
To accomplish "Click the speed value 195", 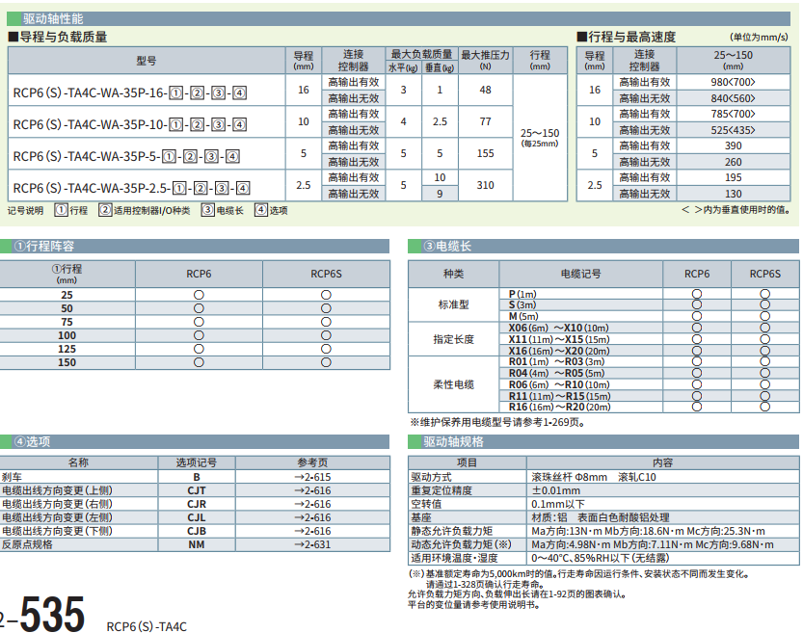I will (733, 177).
